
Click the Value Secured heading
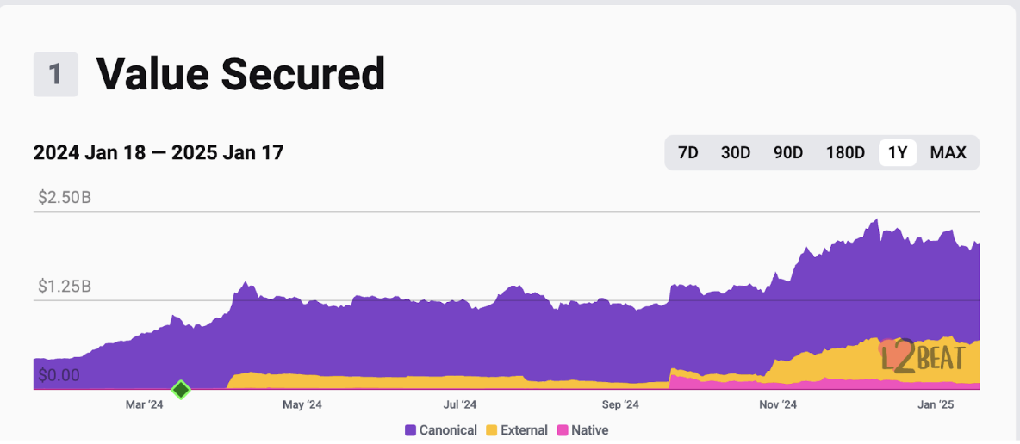[240, 74]
